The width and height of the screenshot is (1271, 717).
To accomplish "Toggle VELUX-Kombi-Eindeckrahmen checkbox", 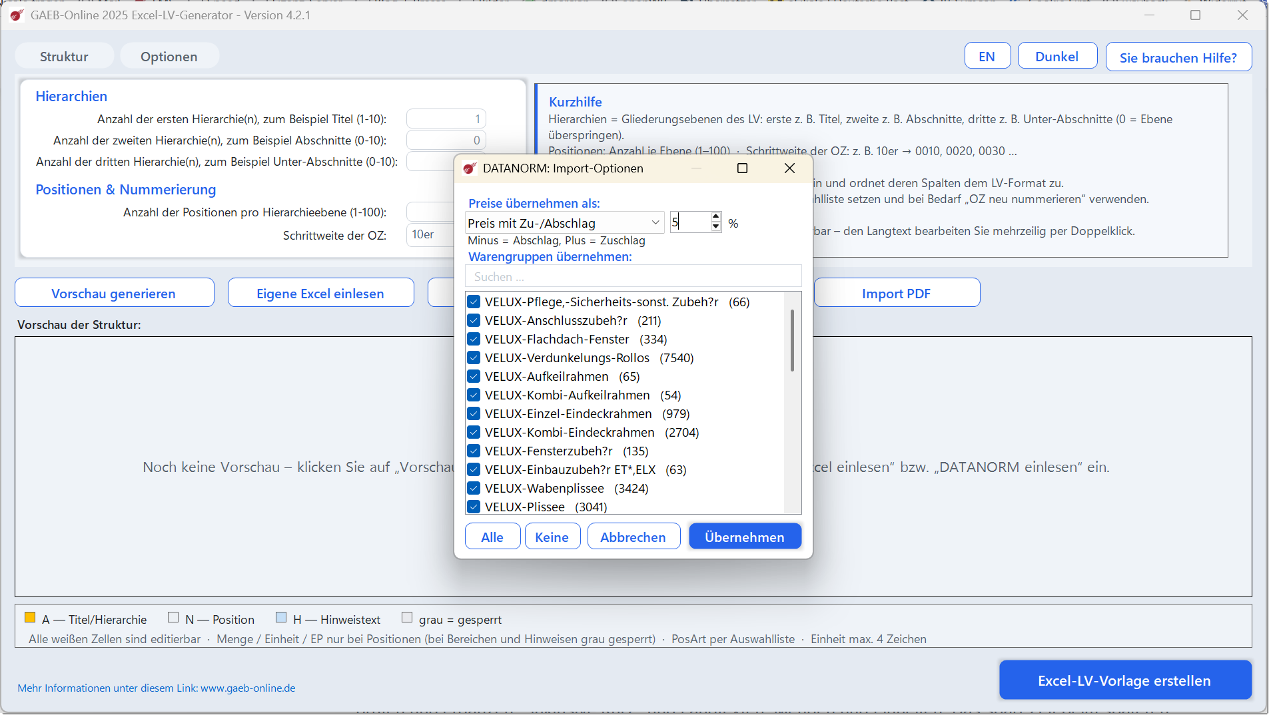I will 474,432.
